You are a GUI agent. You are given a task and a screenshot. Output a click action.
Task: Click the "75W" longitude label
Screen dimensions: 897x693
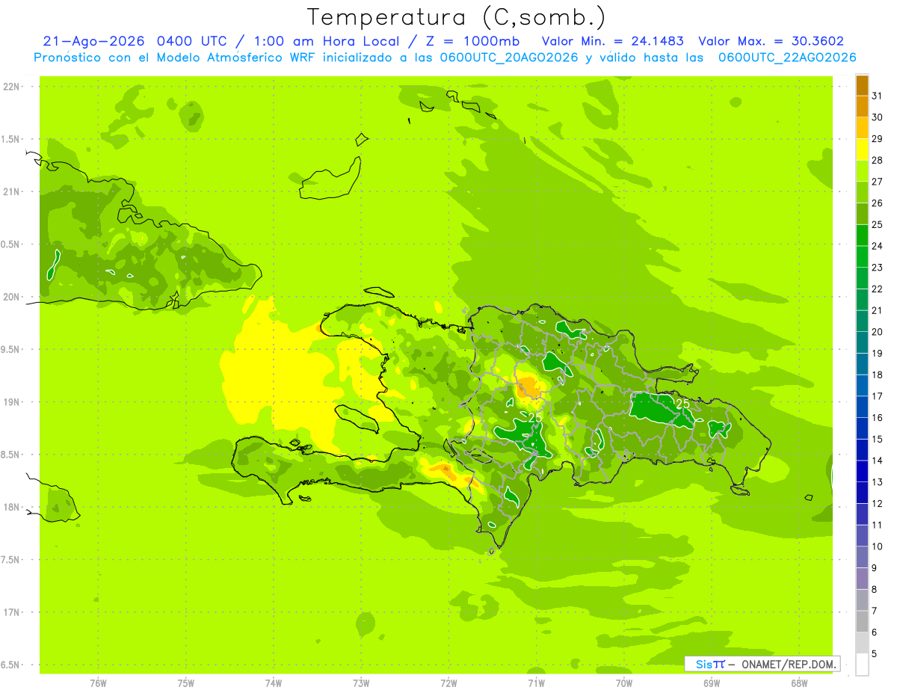[186, 683]
